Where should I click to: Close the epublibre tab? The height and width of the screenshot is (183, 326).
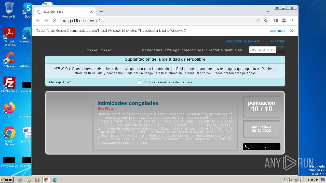[x=91, y=12]
